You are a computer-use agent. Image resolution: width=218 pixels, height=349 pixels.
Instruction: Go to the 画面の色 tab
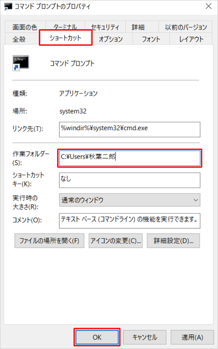click(25, 27)
